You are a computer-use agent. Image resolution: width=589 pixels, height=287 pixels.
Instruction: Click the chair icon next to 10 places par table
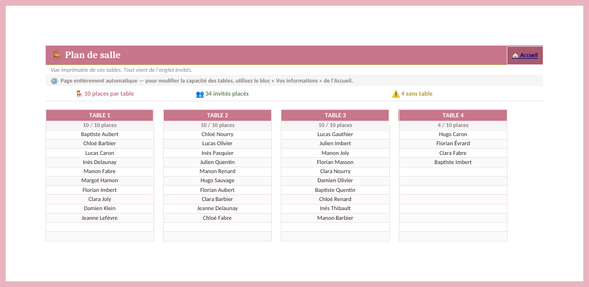coord(79,93)
